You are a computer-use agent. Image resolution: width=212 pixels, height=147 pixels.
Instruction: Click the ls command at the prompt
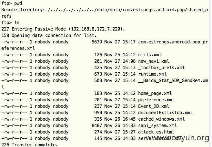point(17,23)
